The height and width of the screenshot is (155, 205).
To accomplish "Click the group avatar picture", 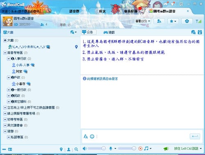I will pos(8,21).
